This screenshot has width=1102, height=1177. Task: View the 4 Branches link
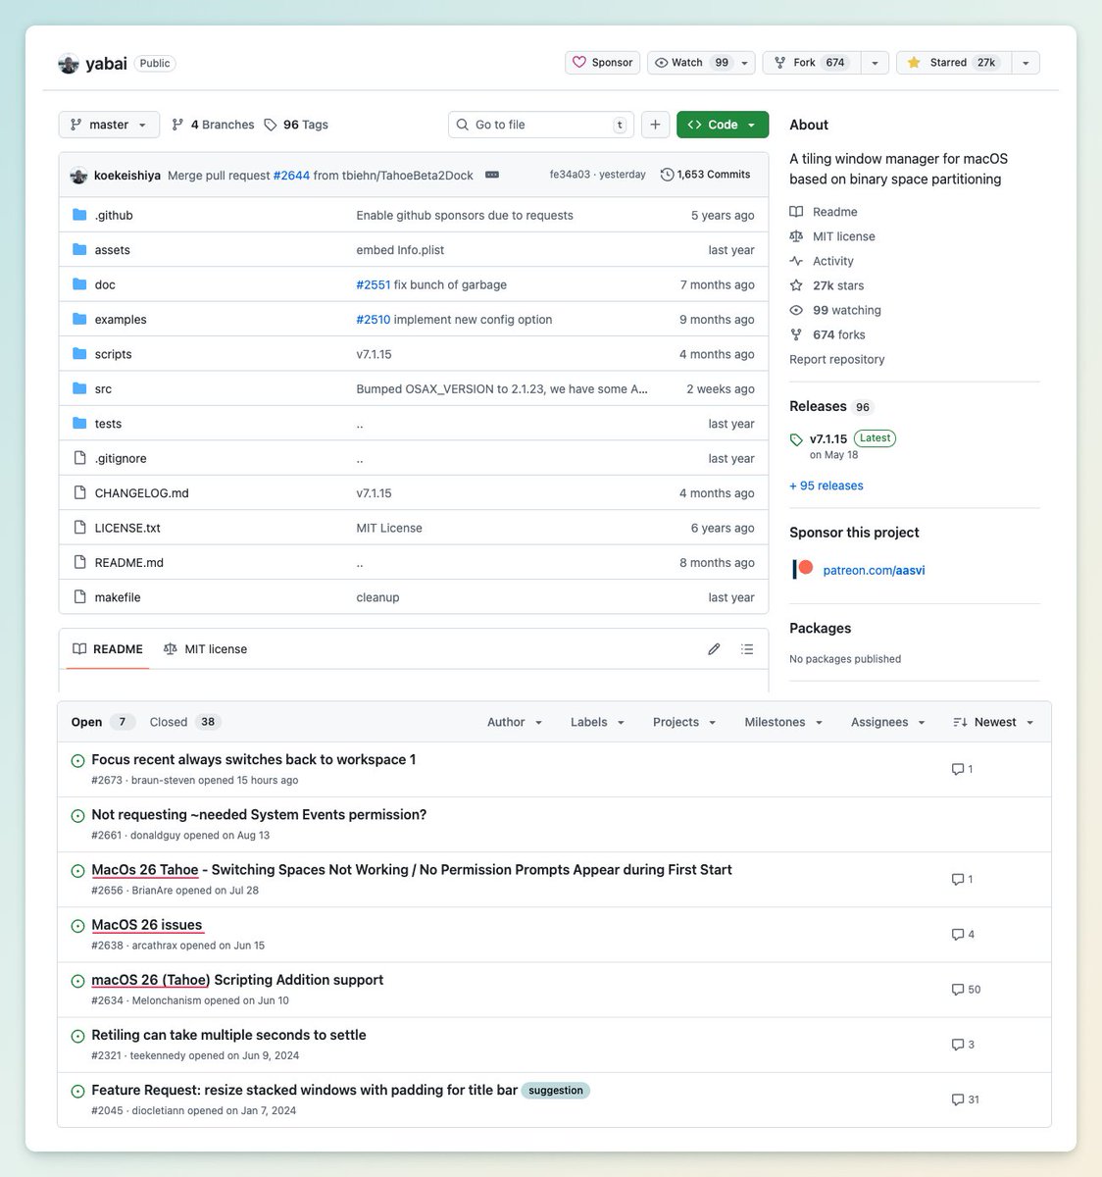coord(213,125)
